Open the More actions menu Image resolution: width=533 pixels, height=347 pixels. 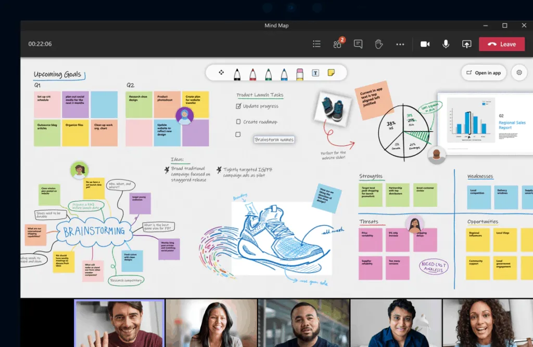pyautogui.click(x=400, y=44)
